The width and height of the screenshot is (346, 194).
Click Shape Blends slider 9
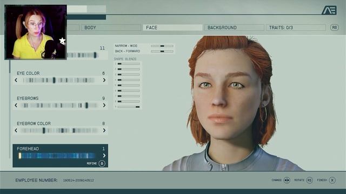click(x=129, y=107)
